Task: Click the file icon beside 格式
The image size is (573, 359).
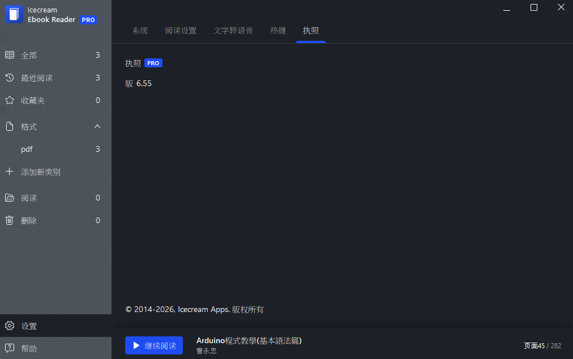Action: coord(10,126)
